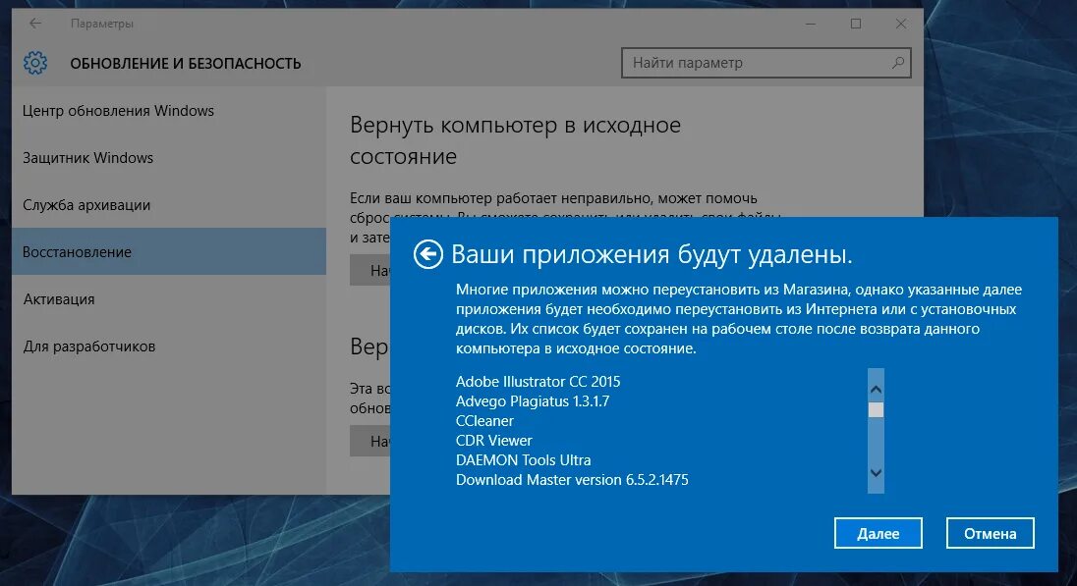Click the circled back arrow in the blue dialog
Image resolution: width=1077 pixels, height=586 pixels.
point(427,254)
